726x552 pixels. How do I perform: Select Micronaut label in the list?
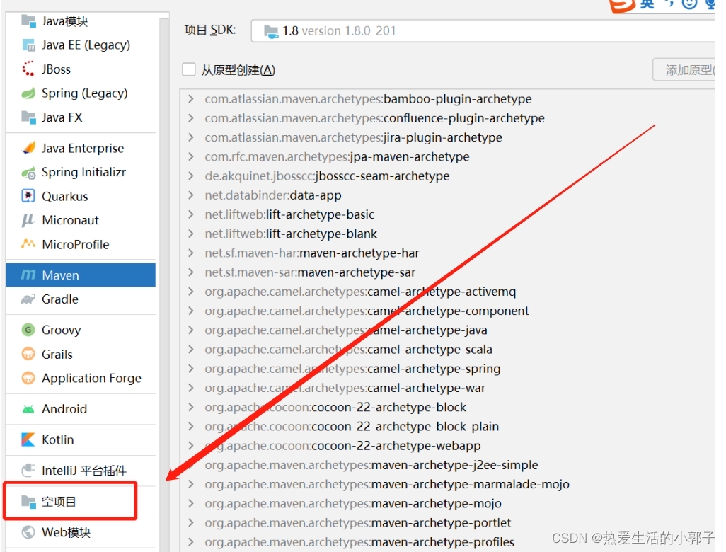pos(70,220)
